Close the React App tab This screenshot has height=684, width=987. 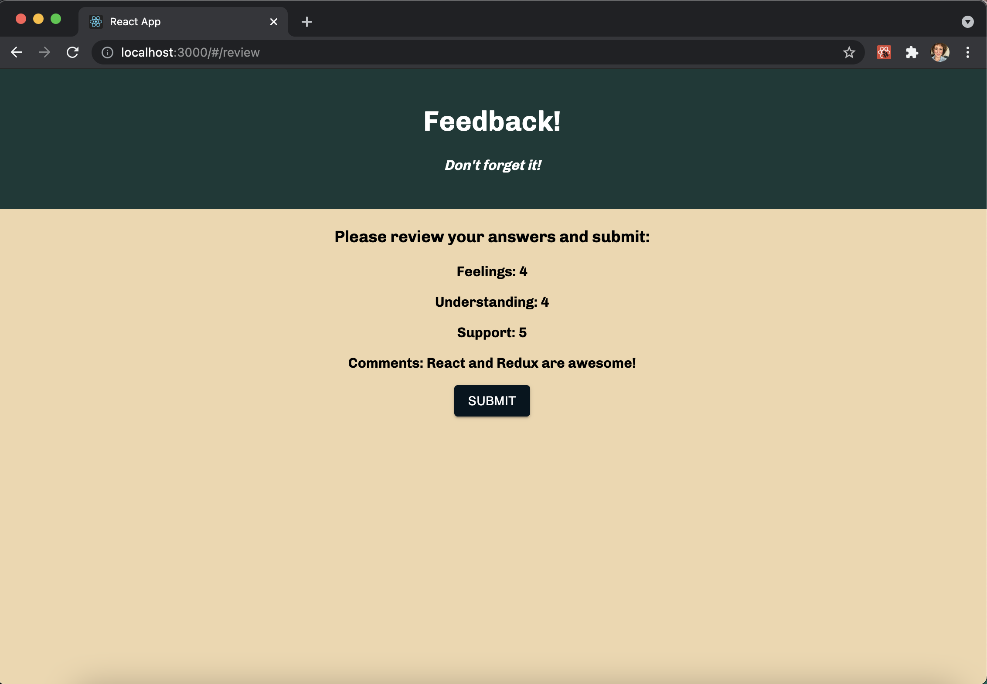click(x=274, y=22)
